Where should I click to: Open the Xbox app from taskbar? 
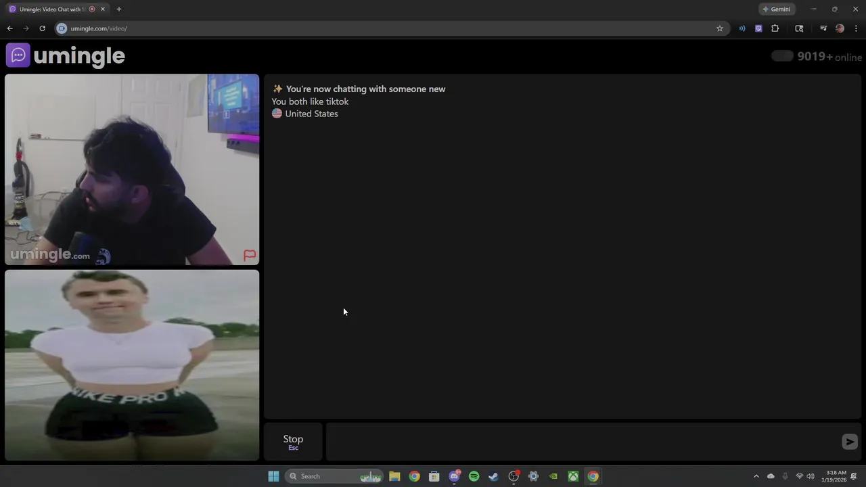[x=573, y=476]
